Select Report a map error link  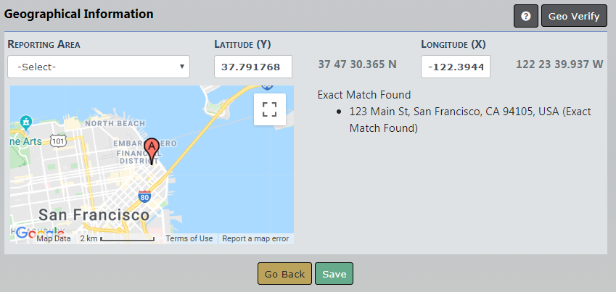pos(255,239)
